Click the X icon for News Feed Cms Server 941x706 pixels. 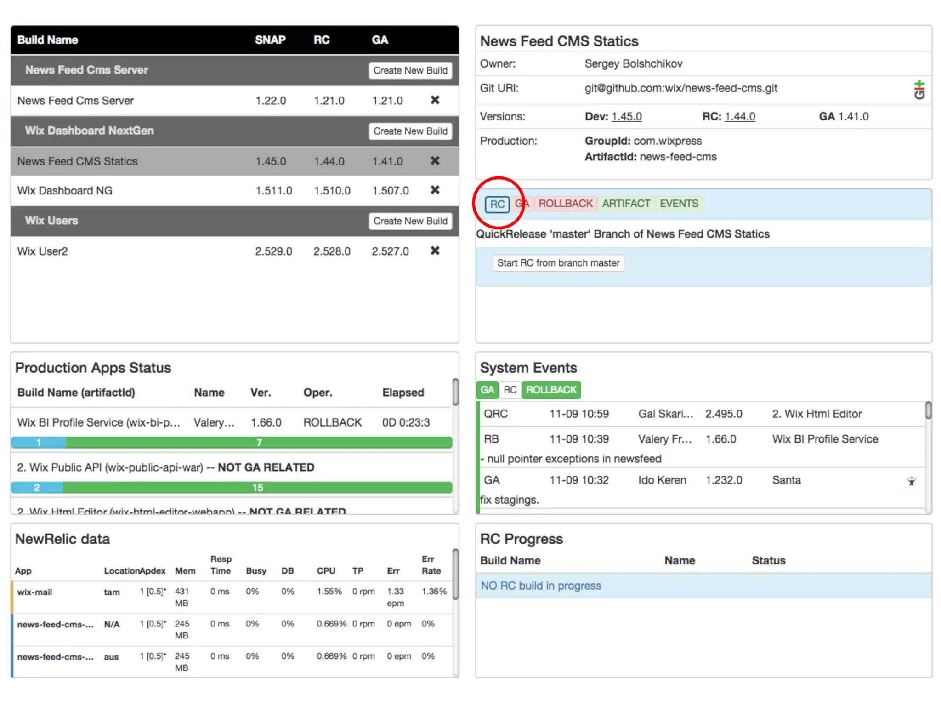[x=435, y=100]
